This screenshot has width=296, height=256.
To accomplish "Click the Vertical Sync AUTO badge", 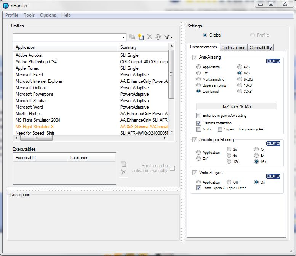I will click(273, 176).
